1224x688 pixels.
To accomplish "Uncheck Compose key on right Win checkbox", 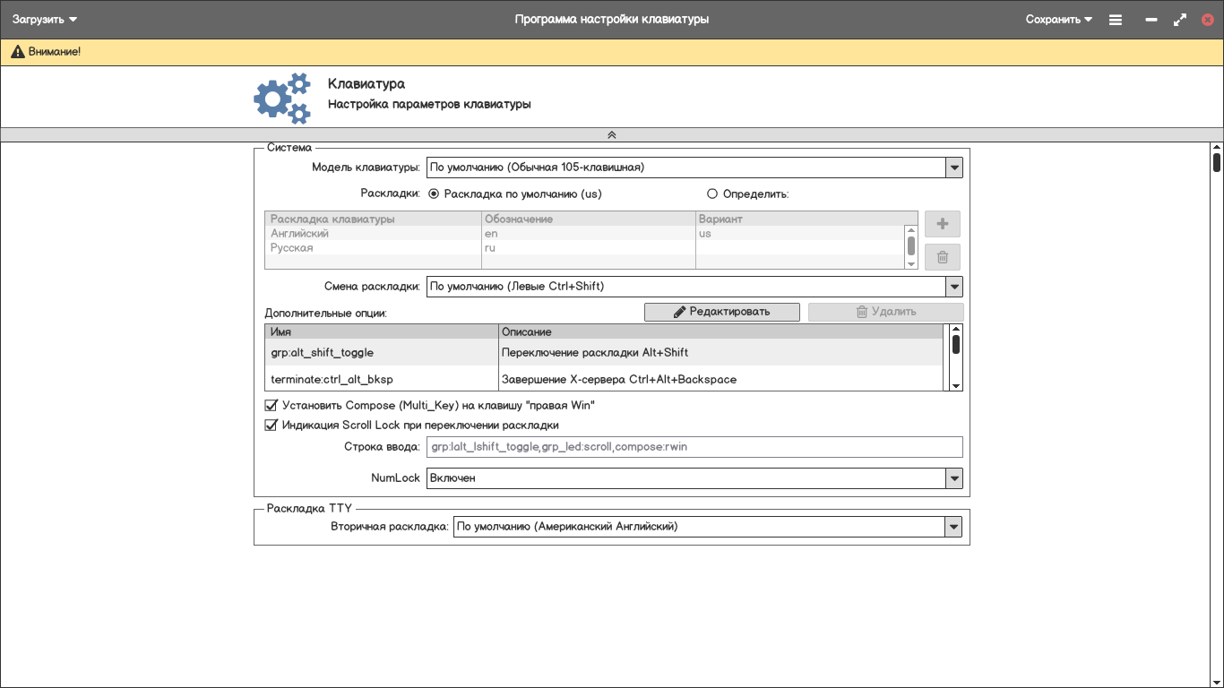I will [x=272, y=406].
